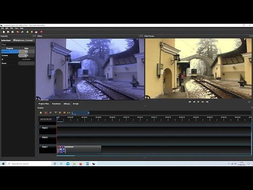This screenshot has width=253, height=190.
Task: Switch to the Effects tab below preview
Action: (66, 103)
